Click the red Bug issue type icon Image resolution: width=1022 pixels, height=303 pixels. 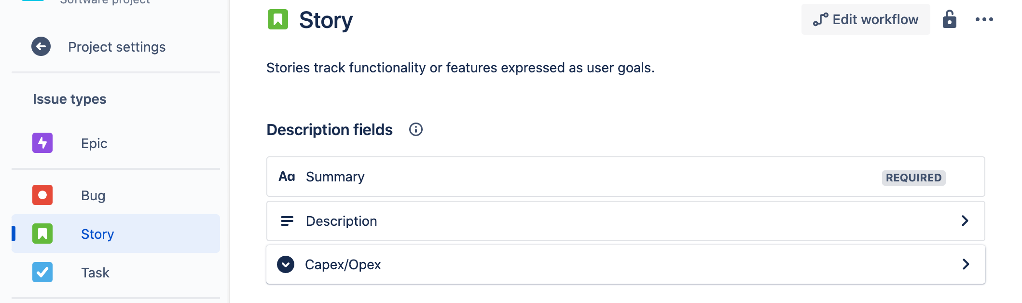coord(42,195)
